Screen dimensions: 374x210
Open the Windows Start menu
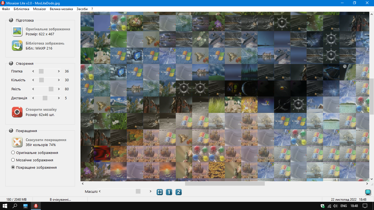point(5,206)
